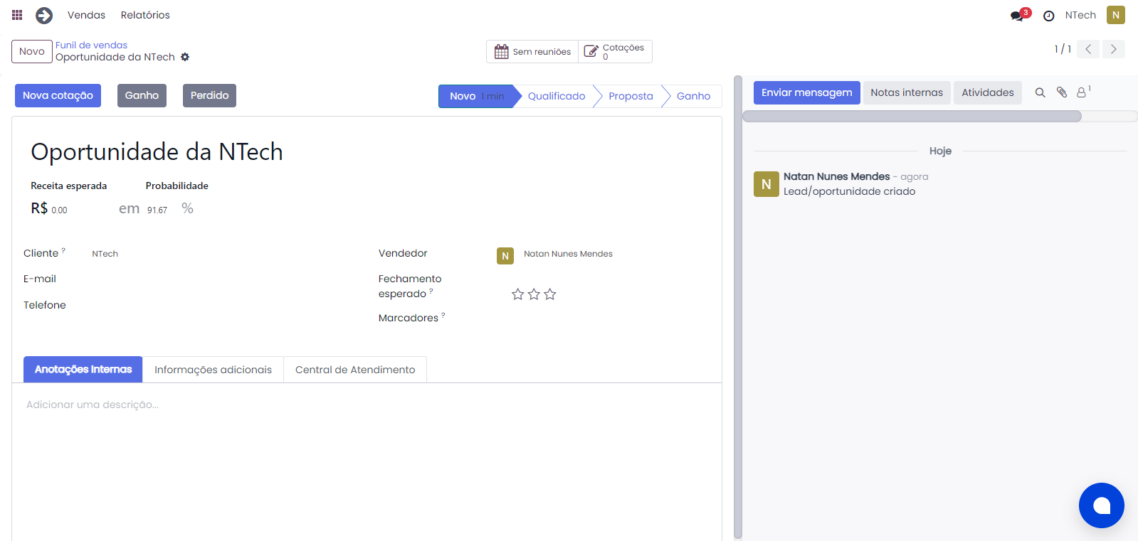Set priority to two stars
The height and width of the screenshot is (541, 1138).
tap(534, 294)
